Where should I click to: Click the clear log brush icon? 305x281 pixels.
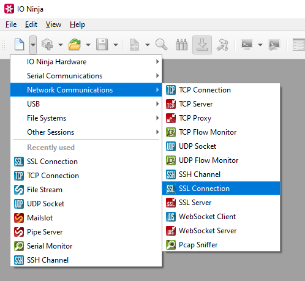222,45
